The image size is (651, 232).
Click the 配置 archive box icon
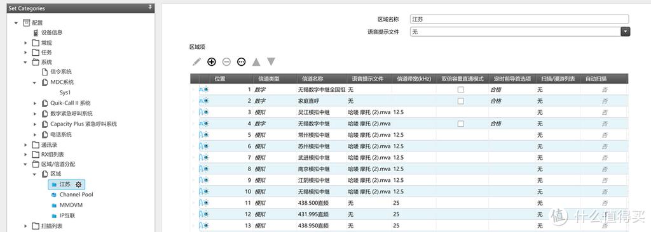click(26, 23)
